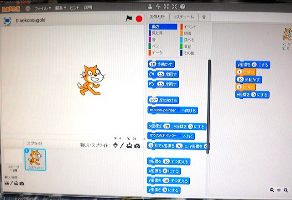The height and width of the screenshot is (200, 292).
Task: Select the スプライト1 thumbnail
Action: pos(35,160)
